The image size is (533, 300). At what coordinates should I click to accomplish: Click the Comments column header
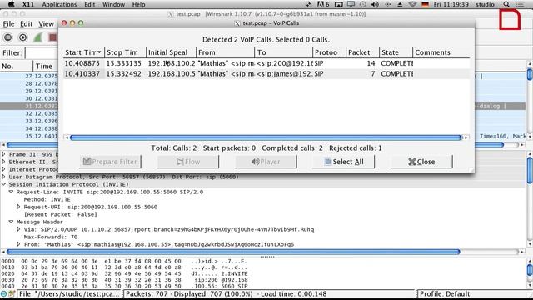[441, 52]
